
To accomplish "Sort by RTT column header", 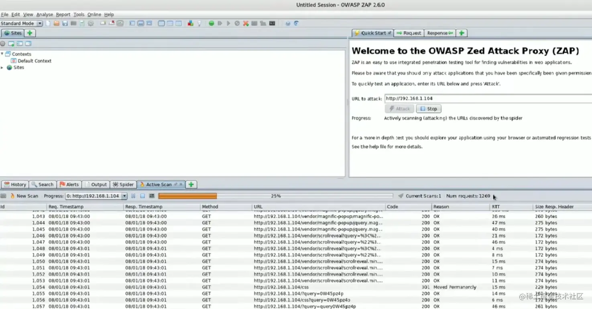I will click(x=511, y=207).
